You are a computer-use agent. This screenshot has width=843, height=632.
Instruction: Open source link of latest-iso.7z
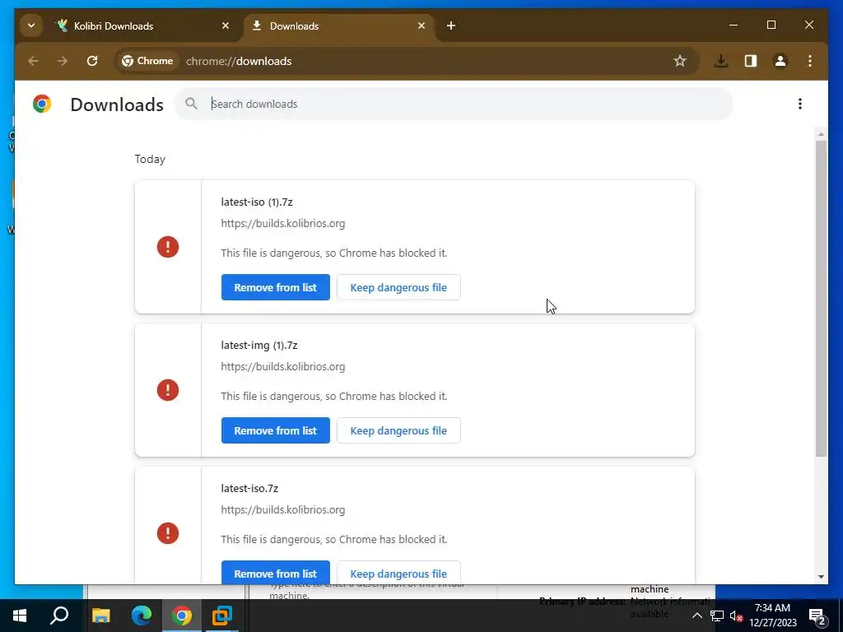(x=283, y=509)
